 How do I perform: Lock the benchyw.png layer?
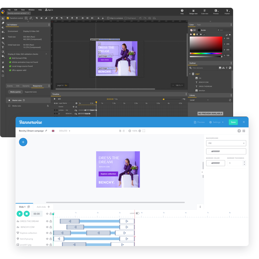click(51, 239)
